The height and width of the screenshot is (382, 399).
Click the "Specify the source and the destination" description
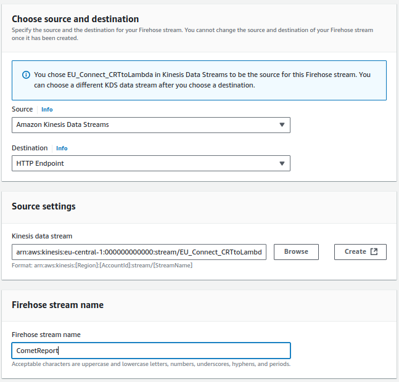(192, 34)
